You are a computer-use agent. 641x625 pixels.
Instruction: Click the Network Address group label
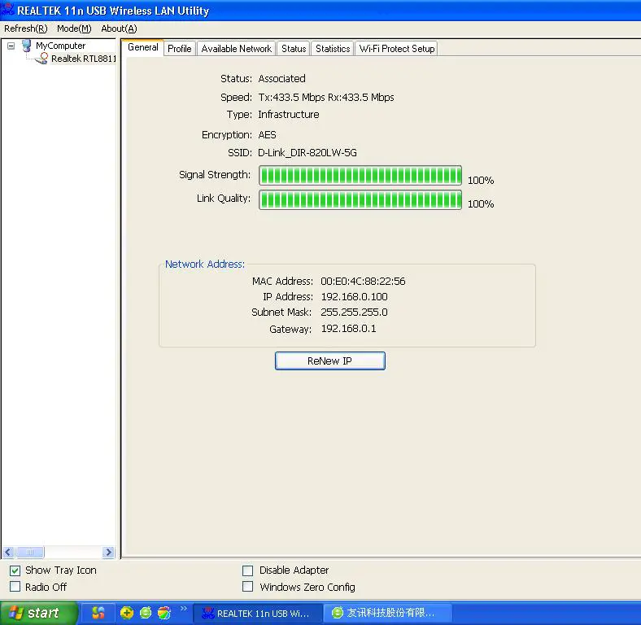205,264
